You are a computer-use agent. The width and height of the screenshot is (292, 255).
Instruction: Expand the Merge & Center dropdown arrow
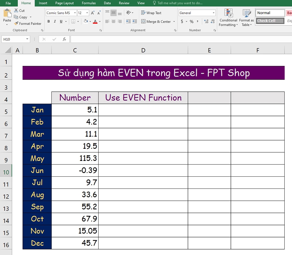[x=174, y=22]
